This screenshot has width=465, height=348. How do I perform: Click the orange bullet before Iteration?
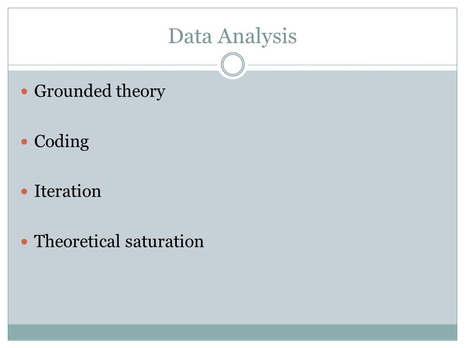tap(24, 192)
